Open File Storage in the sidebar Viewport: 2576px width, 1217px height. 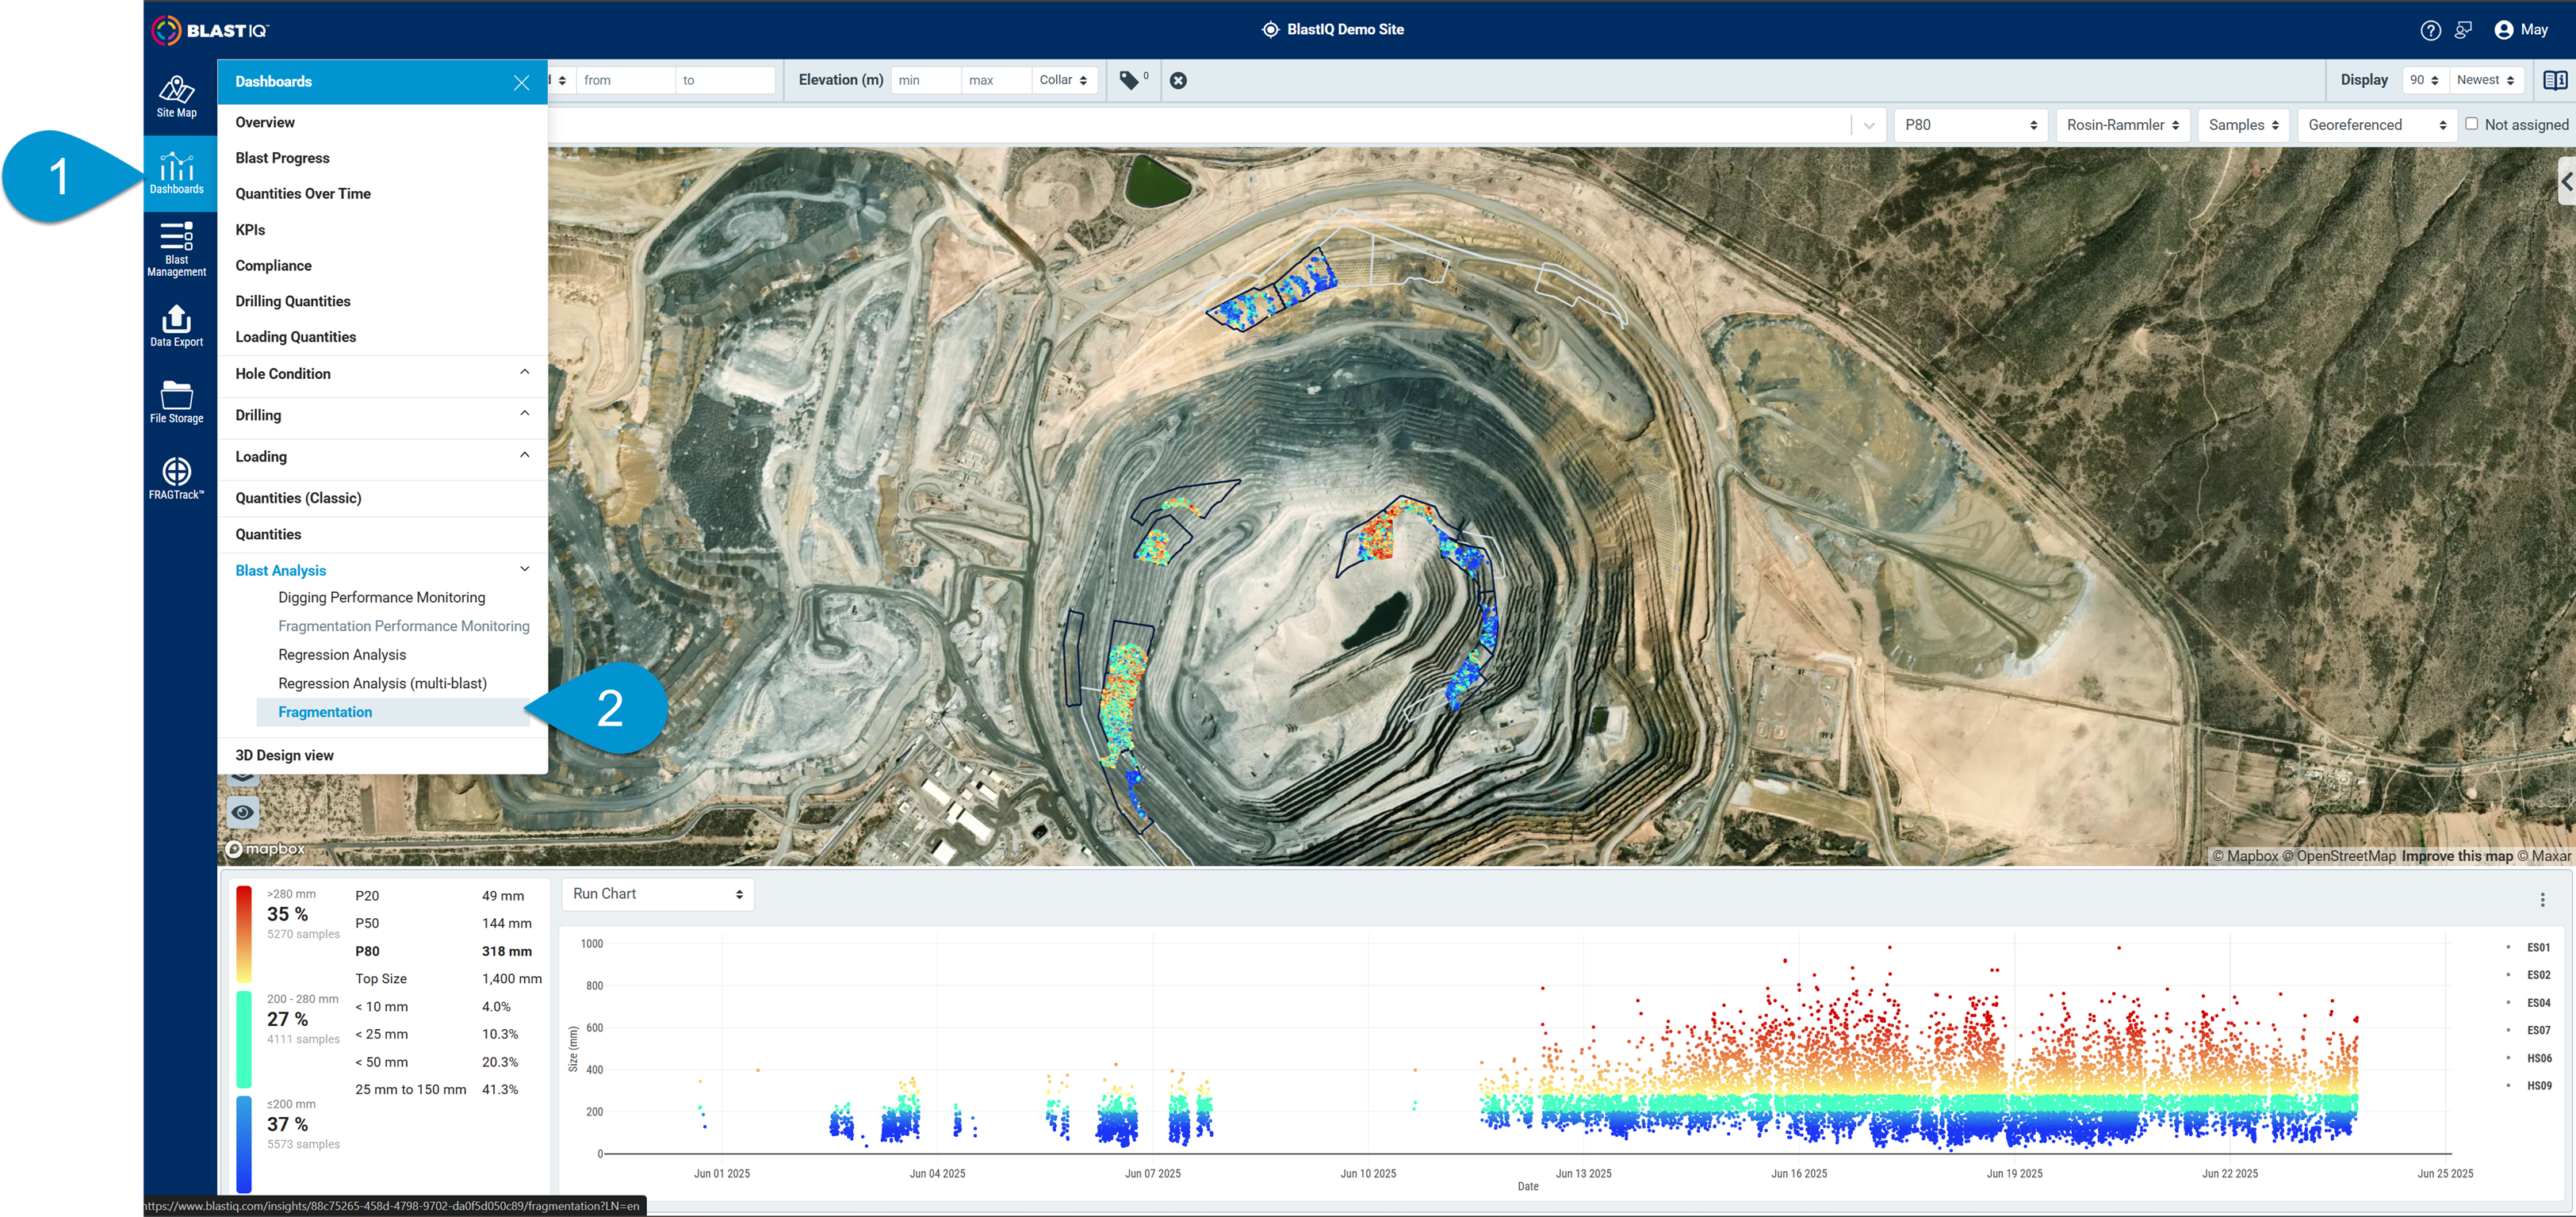pos(177,402)
